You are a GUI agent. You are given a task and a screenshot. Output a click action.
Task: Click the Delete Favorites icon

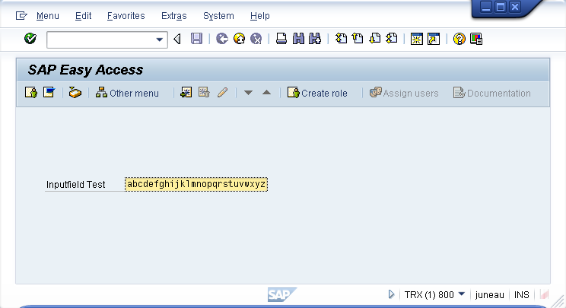coord(204,93)
